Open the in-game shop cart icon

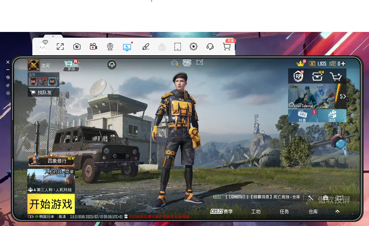point(336,77)
